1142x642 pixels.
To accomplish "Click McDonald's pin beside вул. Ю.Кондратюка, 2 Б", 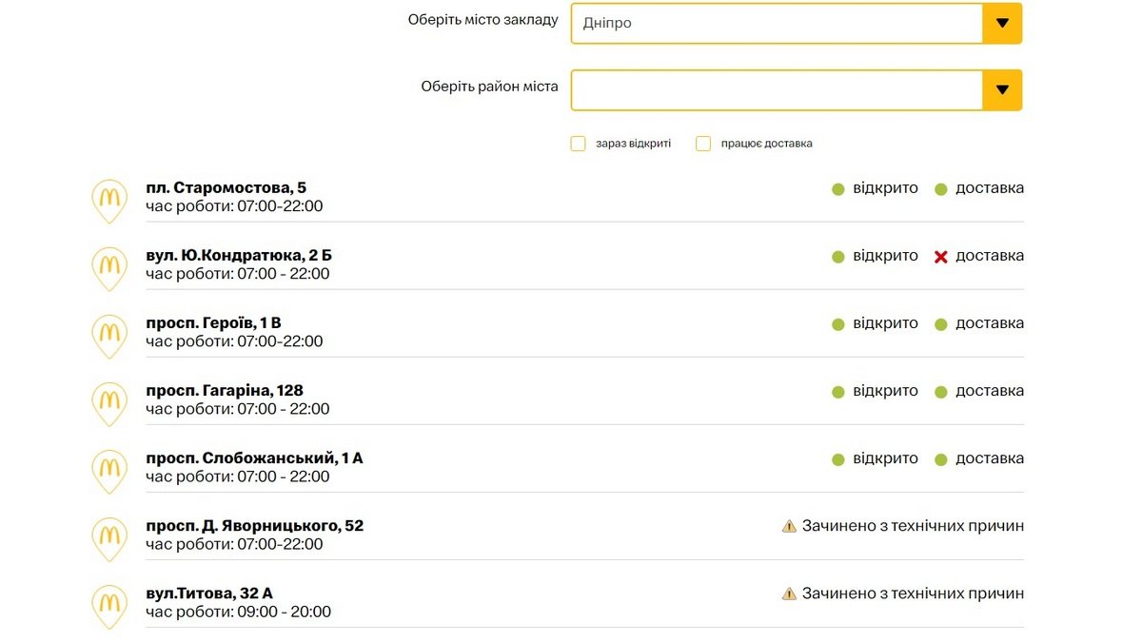I will tap(109, 268).
